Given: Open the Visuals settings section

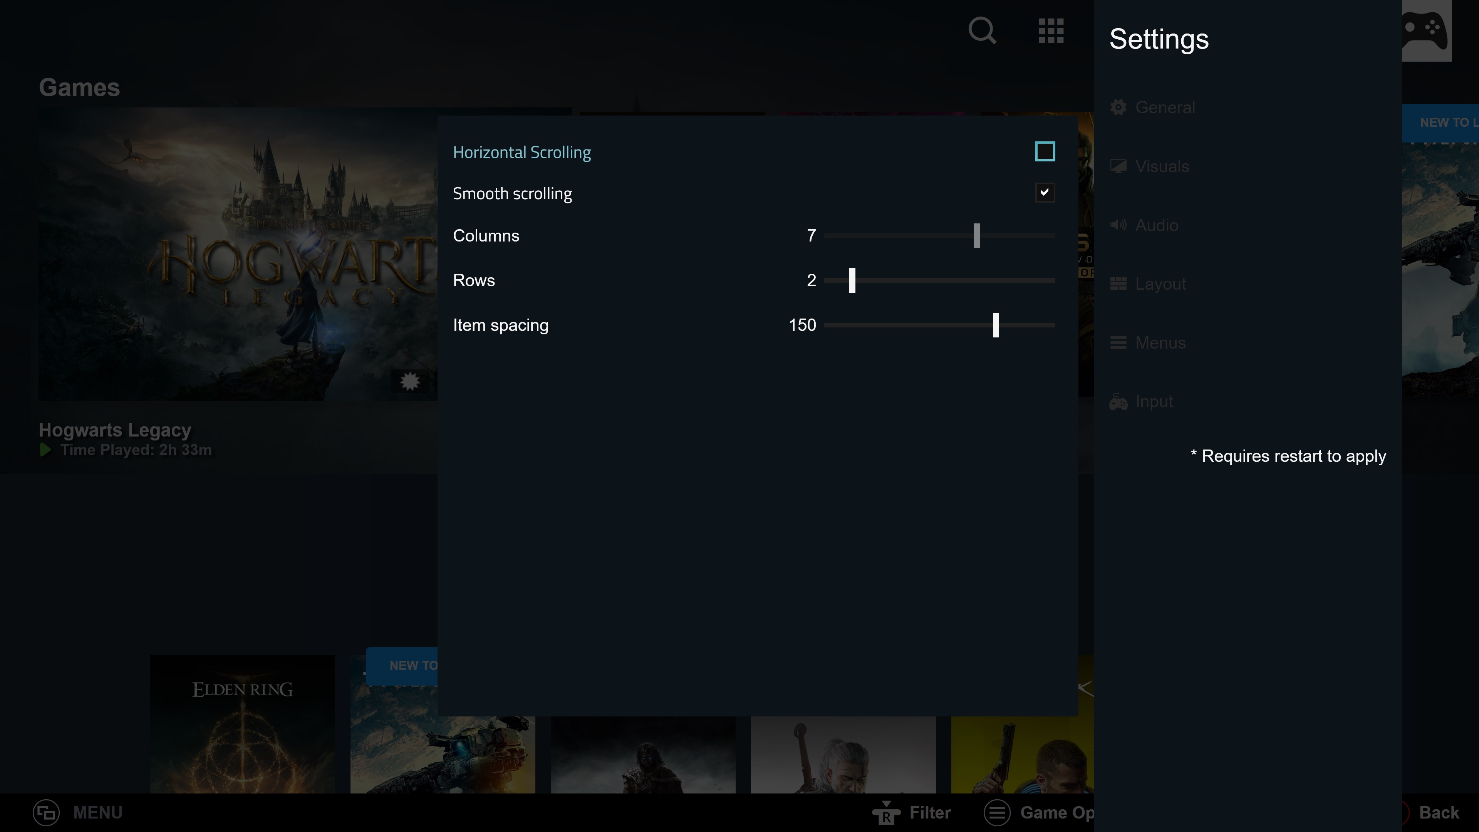Looking at the screenshot, I should (1162, 166).
